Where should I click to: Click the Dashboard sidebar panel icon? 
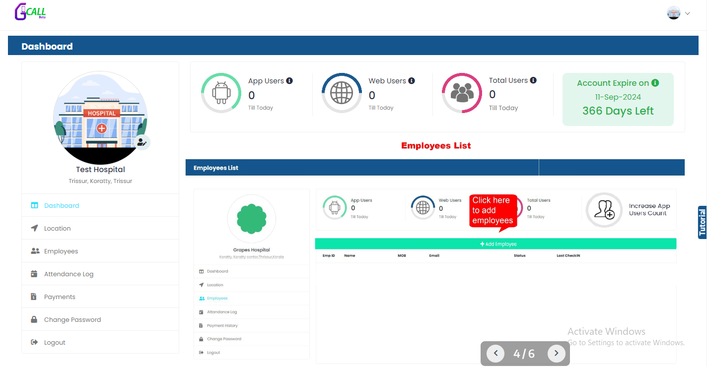coord(34,205)
